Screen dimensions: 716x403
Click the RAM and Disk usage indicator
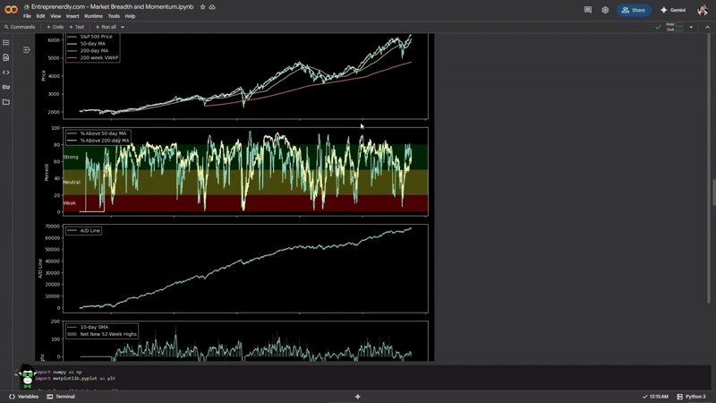675,27
